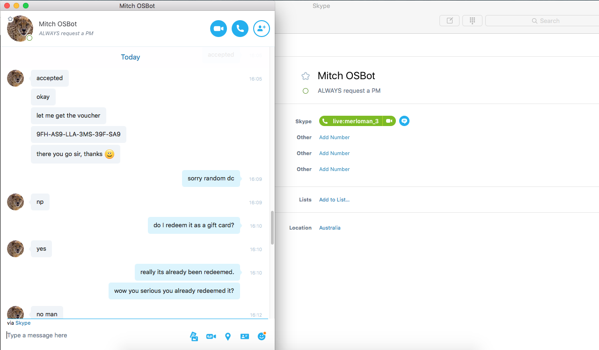The image size is (599, 350).
Task: Start a video call with Mitch OSBot
Action: point(219,29)
